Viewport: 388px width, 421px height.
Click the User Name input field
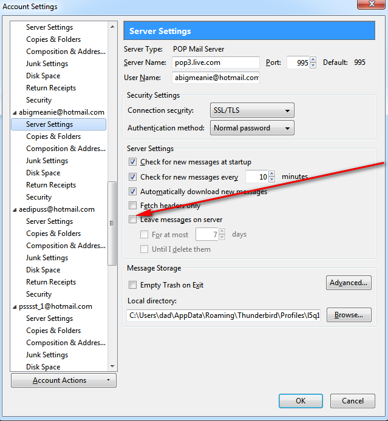point(216,78)
